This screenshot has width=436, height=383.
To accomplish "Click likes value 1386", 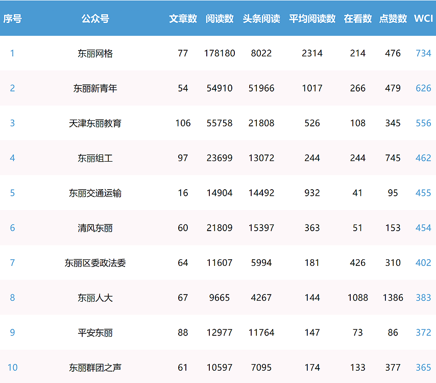I will (x=393, y=298).
